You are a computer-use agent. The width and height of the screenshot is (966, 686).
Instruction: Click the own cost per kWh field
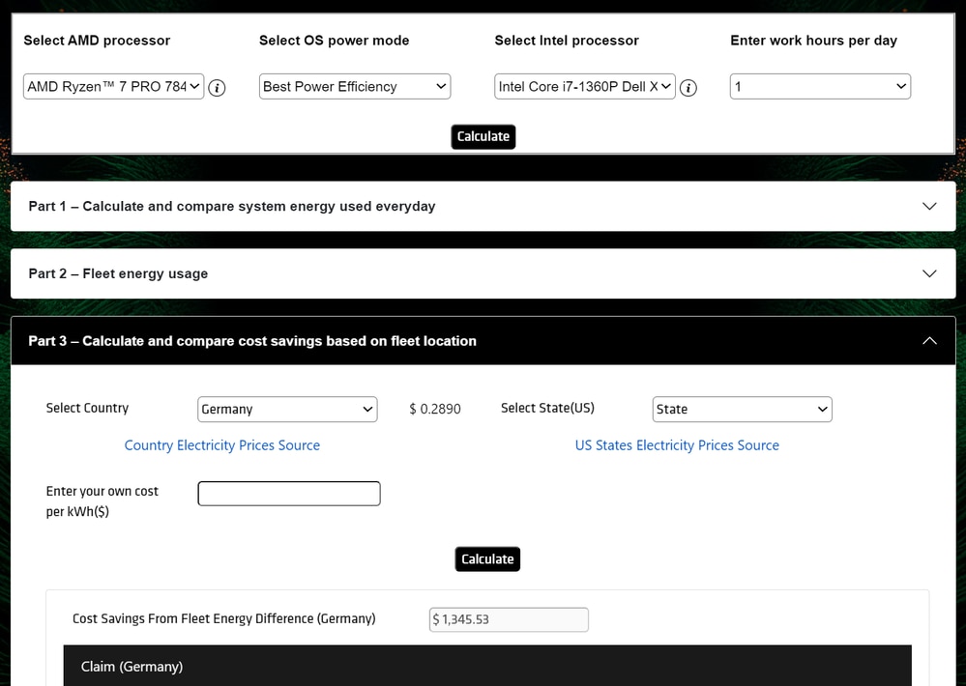point(289,494)
